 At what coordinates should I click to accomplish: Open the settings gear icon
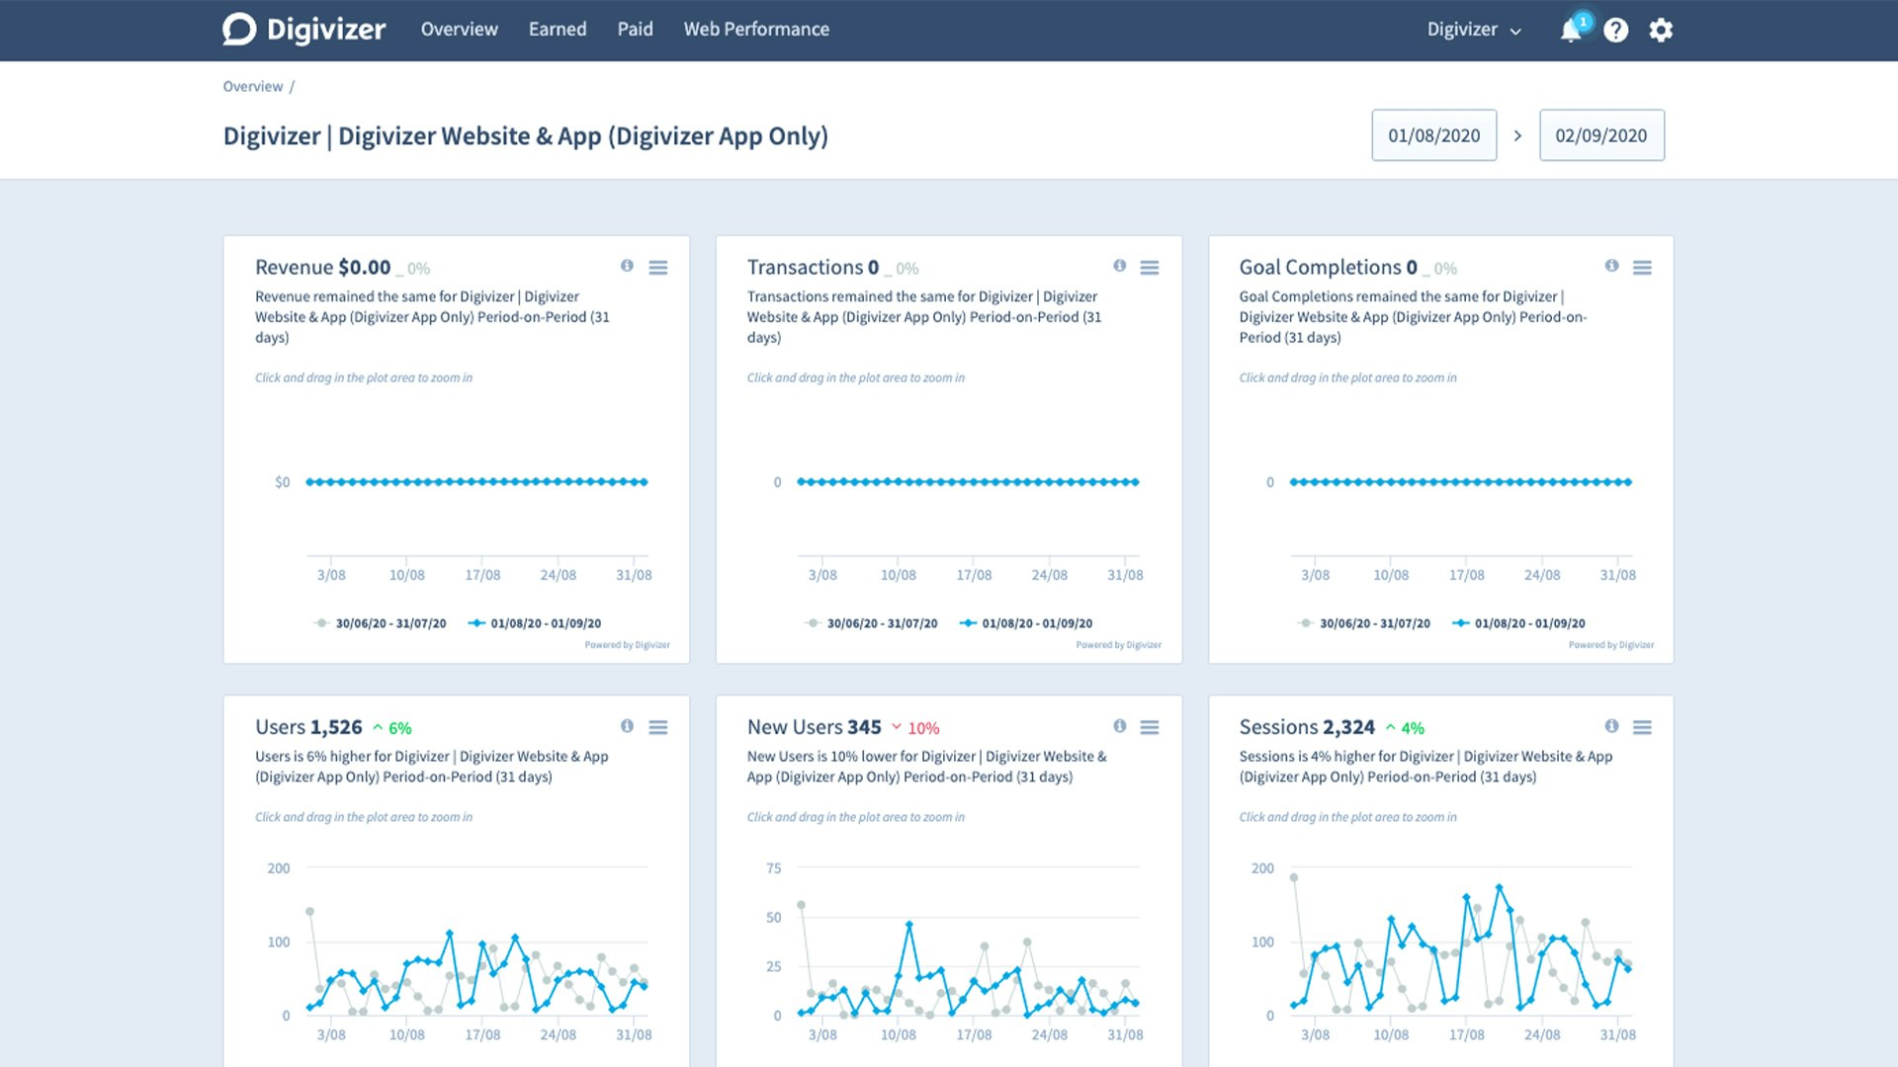[x=1661, y=31]
